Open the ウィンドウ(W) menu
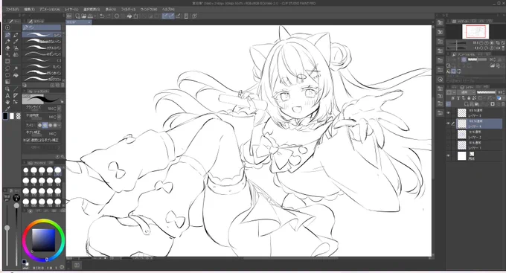Screen dimensions: 506x273 click(148, 10)
